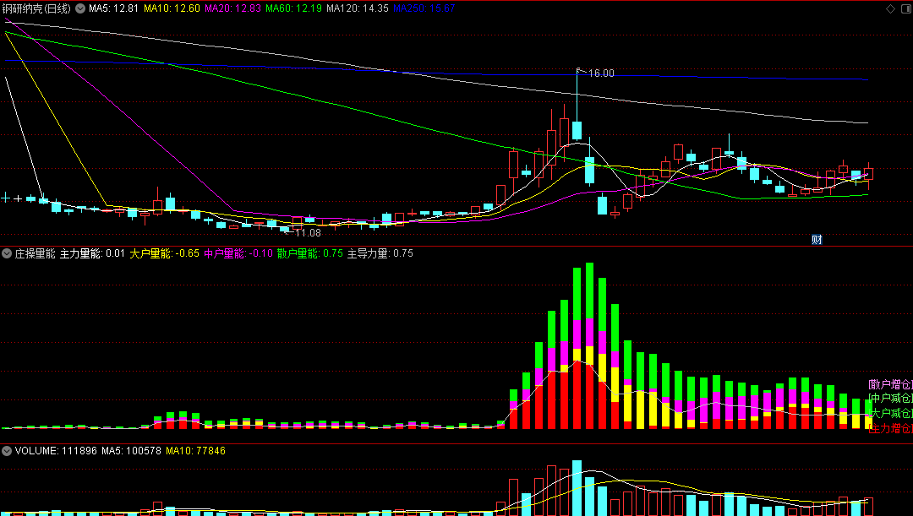913x516 pixels.
Task: Click the MA20: 12.83 label
Action: (x=233, y=8)
